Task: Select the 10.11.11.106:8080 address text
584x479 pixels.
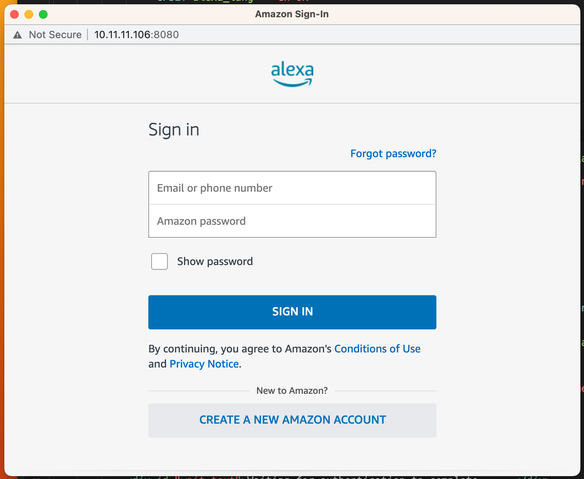Action: [x=136, y=35]
